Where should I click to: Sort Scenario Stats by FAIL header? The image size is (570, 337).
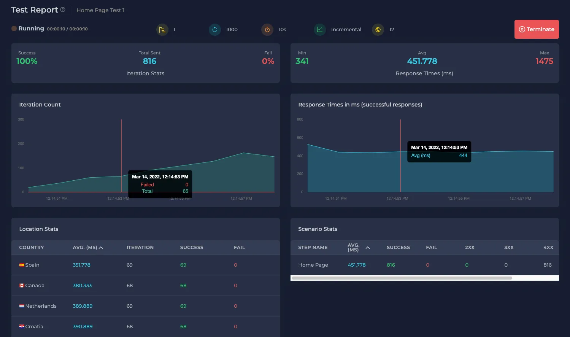[x=431, y=247]
